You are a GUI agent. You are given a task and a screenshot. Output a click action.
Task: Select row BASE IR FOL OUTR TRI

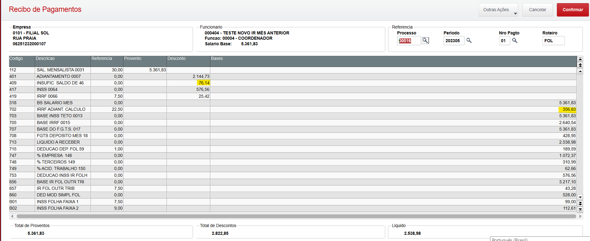[293, 182]
